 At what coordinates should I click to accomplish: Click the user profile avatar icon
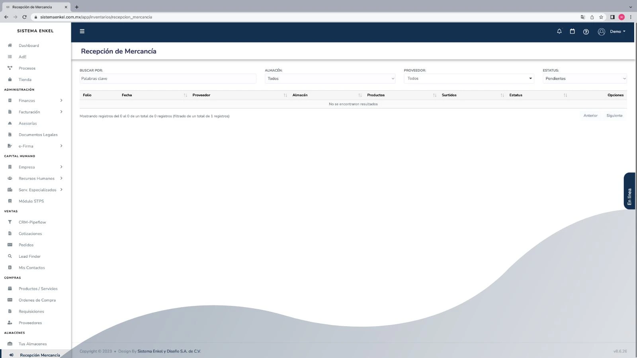click(601, 32)
